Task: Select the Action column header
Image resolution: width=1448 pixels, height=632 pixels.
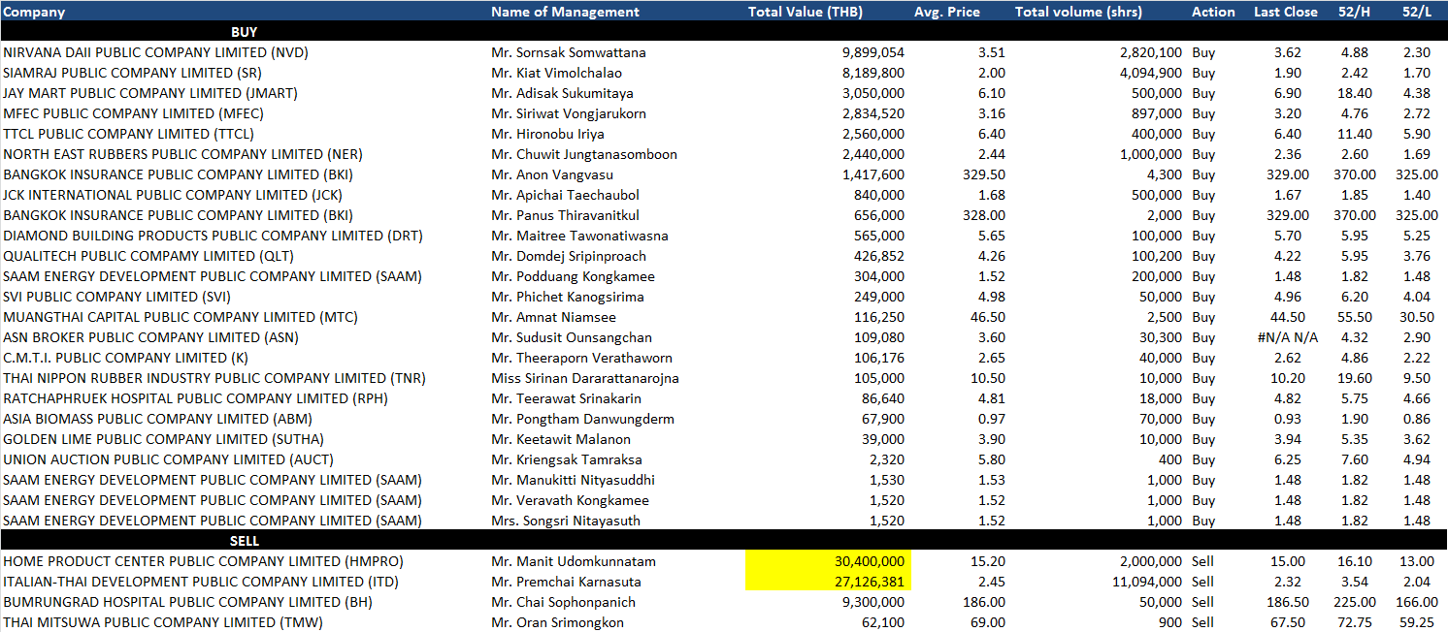Action: click(1213, 12)
